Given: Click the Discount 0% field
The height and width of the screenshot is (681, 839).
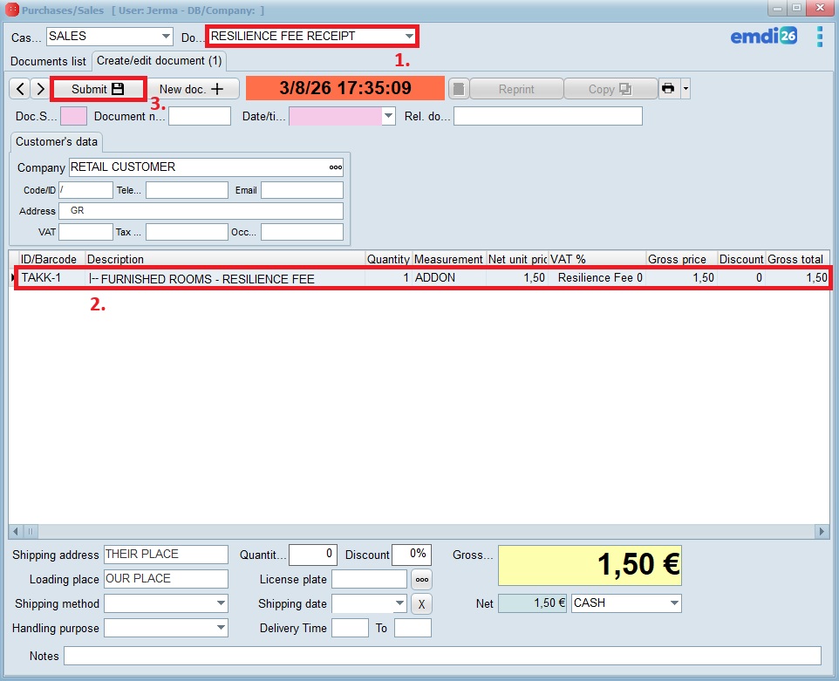Looking at the screenshot, I should pyautogui.click(x=412, y=555).
